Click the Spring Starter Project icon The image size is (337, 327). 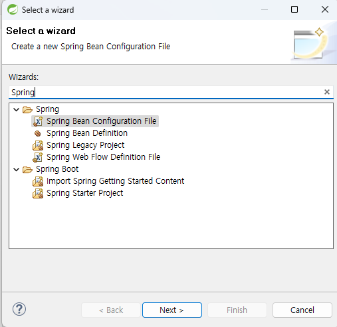(38, 193)
